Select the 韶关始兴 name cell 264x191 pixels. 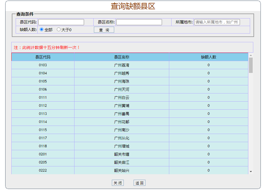pos(121,170)
